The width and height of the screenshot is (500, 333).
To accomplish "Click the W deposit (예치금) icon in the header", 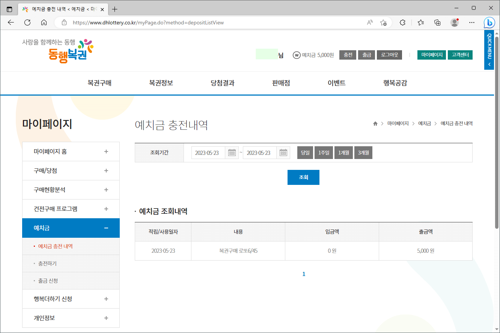I will 296,55.
